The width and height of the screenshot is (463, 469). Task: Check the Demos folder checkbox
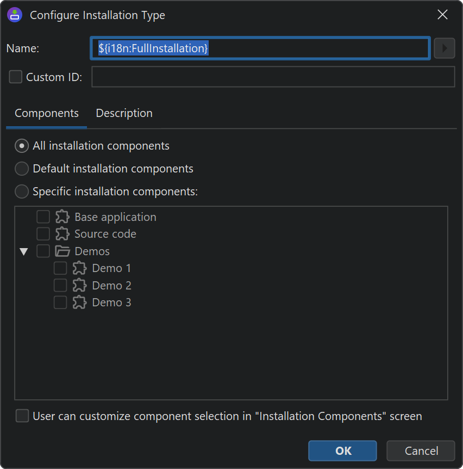click(x=43, y=251)
